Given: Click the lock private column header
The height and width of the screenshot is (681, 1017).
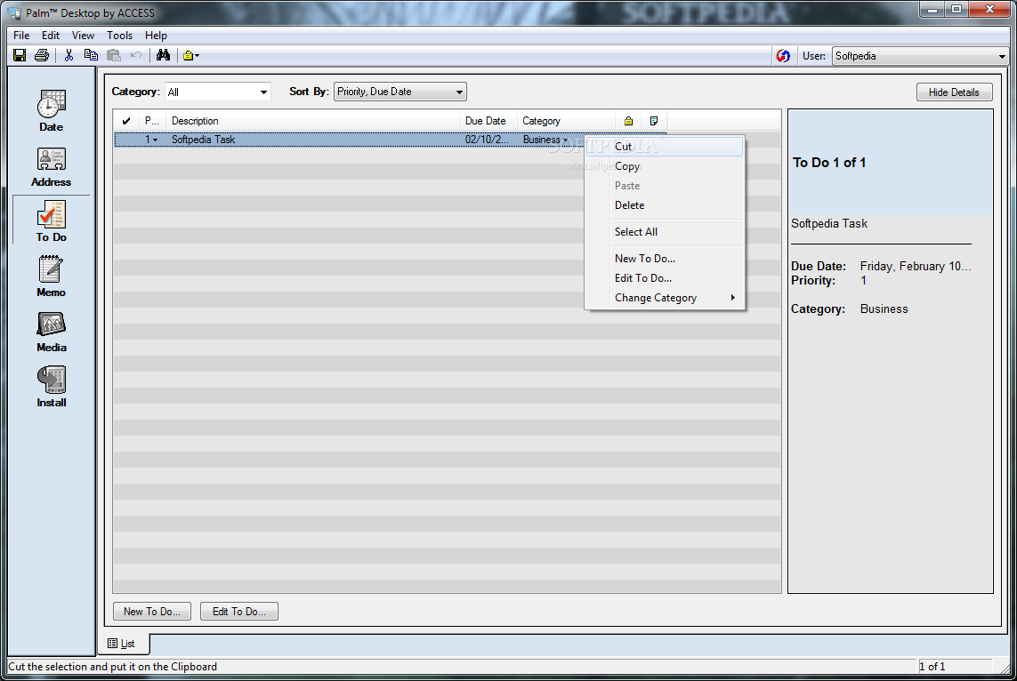Looking at the screenshot, I should pos(628,121).
